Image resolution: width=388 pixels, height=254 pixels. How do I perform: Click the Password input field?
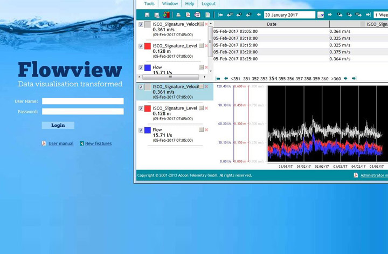click(x=82, y=112)
